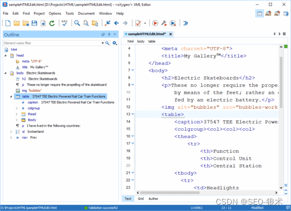Screen dimensions: 291x211
Task: Expand the tbody node in Outline
Action: pyautogui.click(x=17, y=120)
